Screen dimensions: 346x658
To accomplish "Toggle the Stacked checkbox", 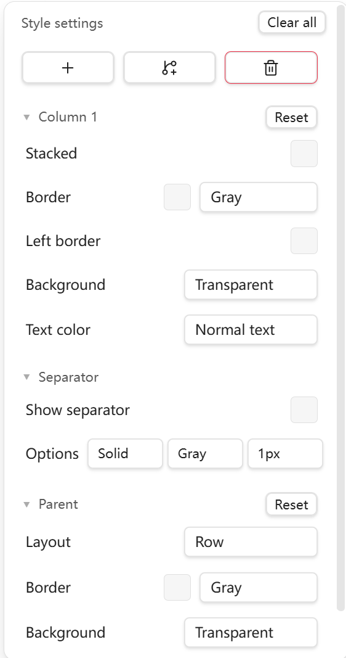I will [x=304, y=154].
